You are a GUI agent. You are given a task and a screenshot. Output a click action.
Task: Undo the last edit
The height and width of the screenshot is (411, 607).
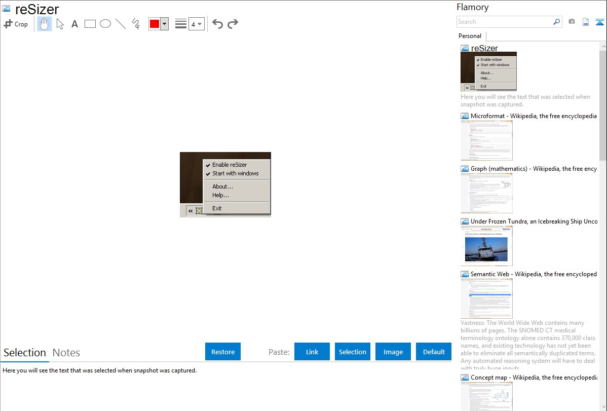(x=217, y=24)
